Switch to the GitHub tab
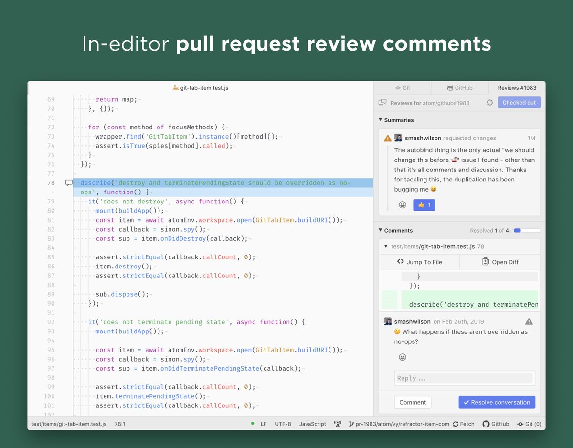Viewport: 573px width, 448px height. coord(460,88)
